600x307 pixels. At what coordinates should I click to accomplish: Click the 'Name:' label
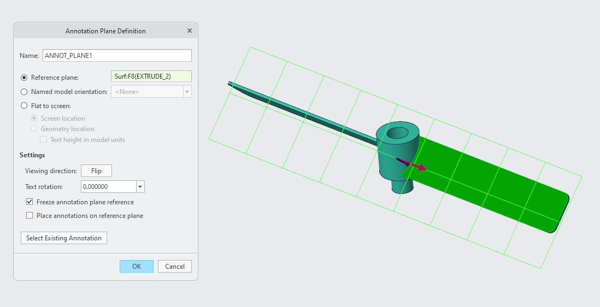tap(29, 55)
